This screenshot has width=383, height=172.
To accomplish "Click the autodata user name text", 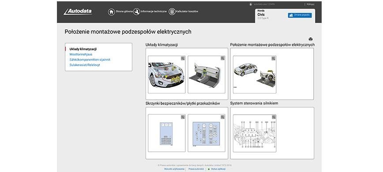I will 264,4.
